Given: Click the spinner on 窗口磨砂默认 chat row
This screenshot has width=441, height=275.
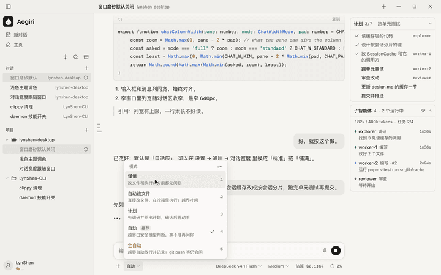Looking at the screenshot, I should [x=86, y=78].
